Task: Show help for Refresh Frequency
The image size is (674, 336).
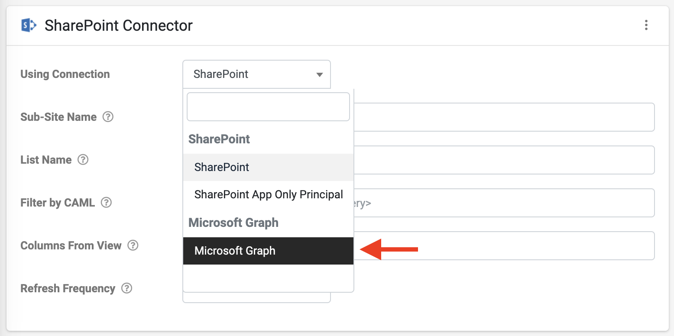Action: click(126, 288)
